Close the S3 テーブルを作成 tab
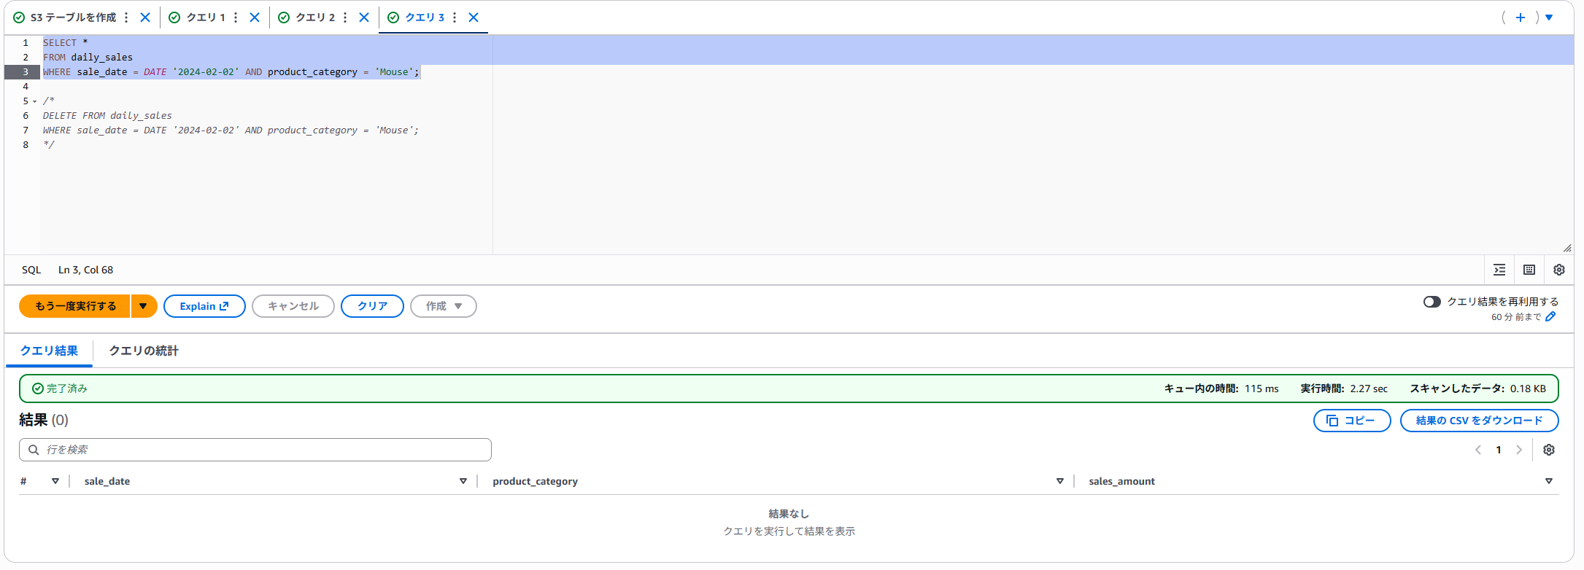This screenshot has width=1584, height=570. [145, 17]
